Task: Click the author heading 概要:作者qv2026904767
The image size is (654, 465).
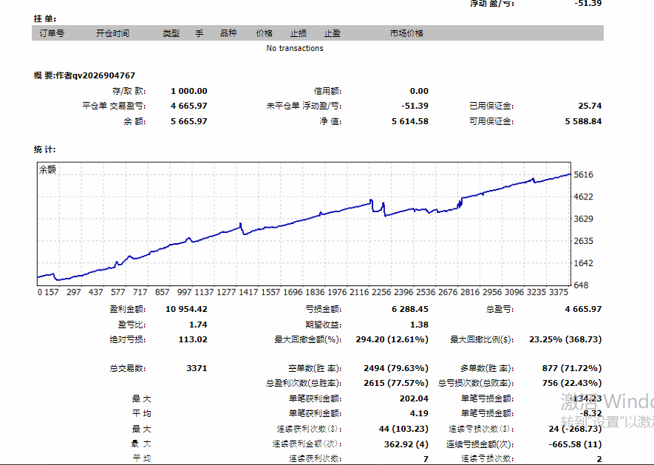Action: [x=84, y=75]
